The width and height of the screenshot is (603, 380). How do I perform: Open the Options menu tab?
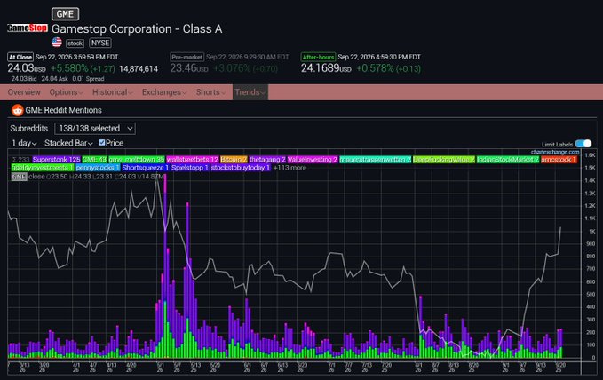pyautogui.click(x=66, y=92)
